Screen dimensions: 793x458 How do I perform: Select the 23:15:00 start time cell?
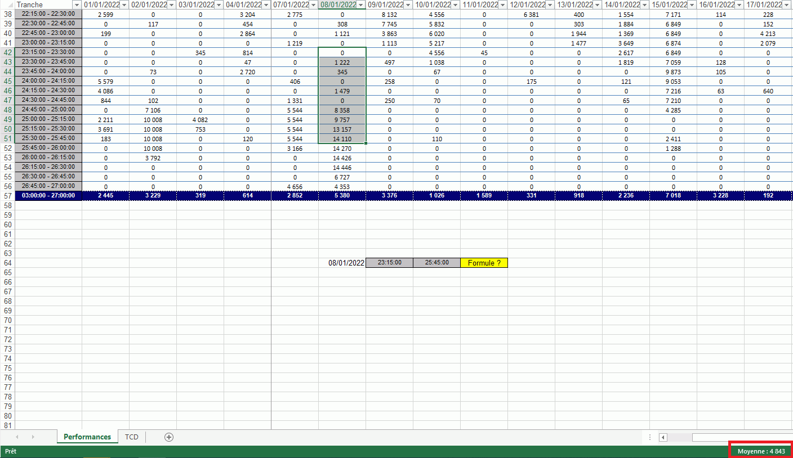pos(389,263)
